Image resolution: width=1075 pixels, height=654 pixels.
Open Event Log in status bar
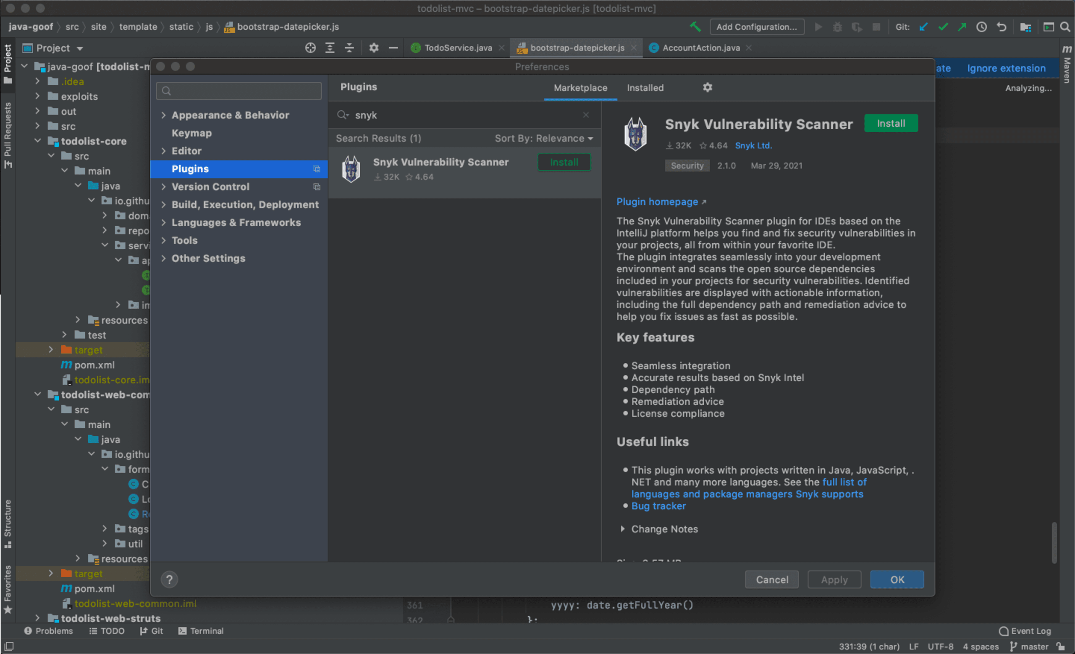coord(1025,631)
